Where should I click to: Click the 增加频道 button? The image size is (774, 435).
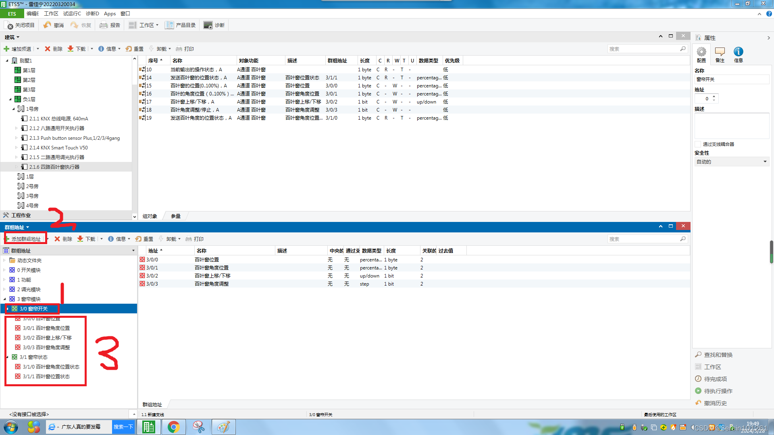click(x=18, y=49)
